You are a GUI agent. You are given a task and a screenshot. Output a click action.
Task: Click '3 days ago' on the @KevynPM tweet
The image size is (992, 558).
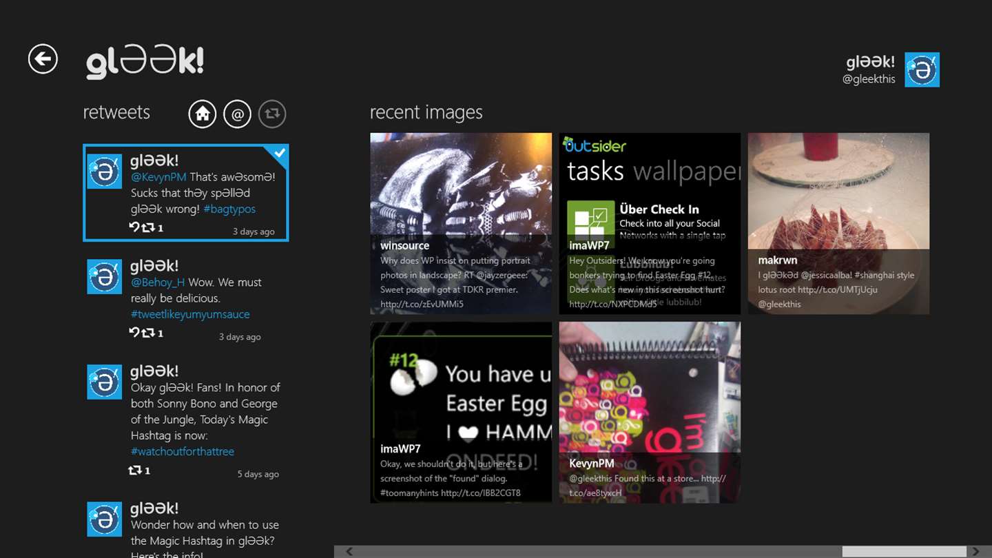click(x=254, y=231)
